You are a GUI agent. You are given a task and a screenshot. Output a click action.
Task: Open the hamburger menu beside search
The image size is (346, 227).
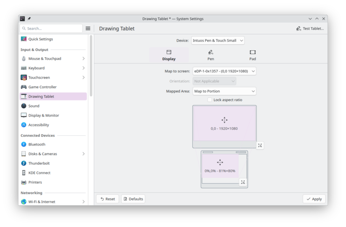[x=88, y=29]
